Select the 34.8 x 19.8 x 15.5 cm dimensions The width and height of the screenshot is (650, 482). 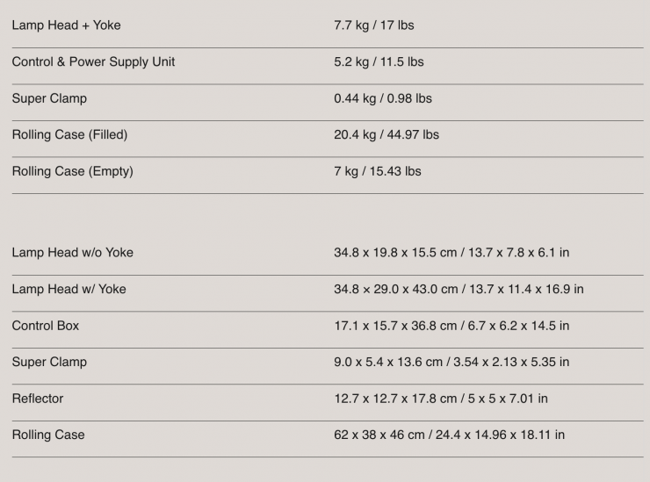[x=451, y=253]
